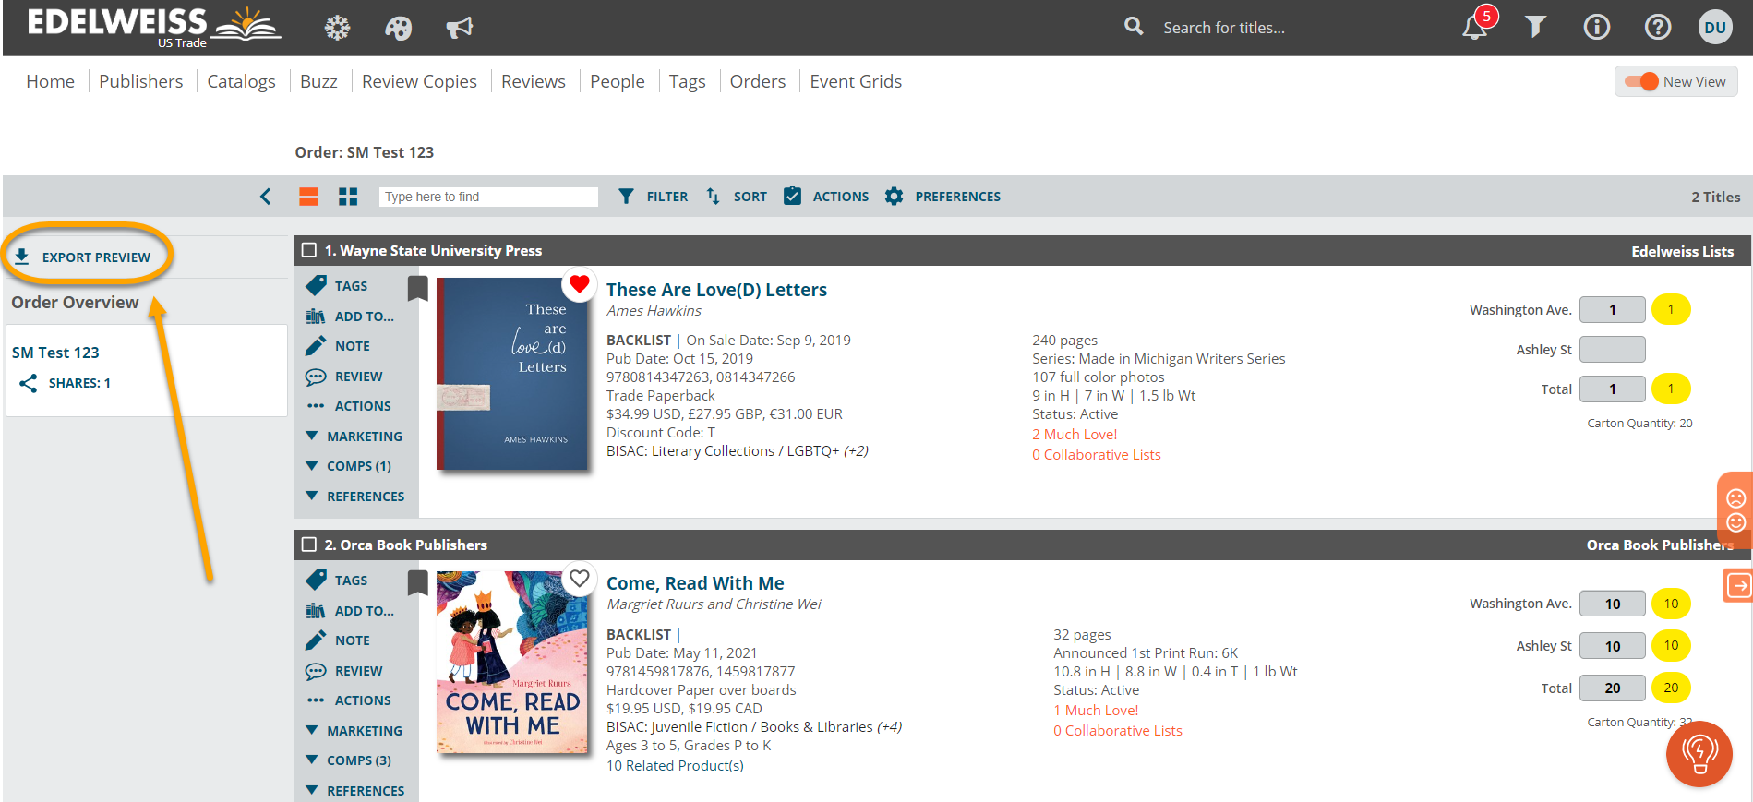Screen dimensions: 1753x802
Task: Click bookmark icon on These Are Love(D) Letters
Action: [x=417, y=289]
